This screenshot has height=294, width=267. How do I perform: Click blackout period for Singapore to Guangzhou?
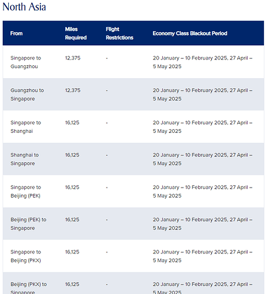(202, 62)
